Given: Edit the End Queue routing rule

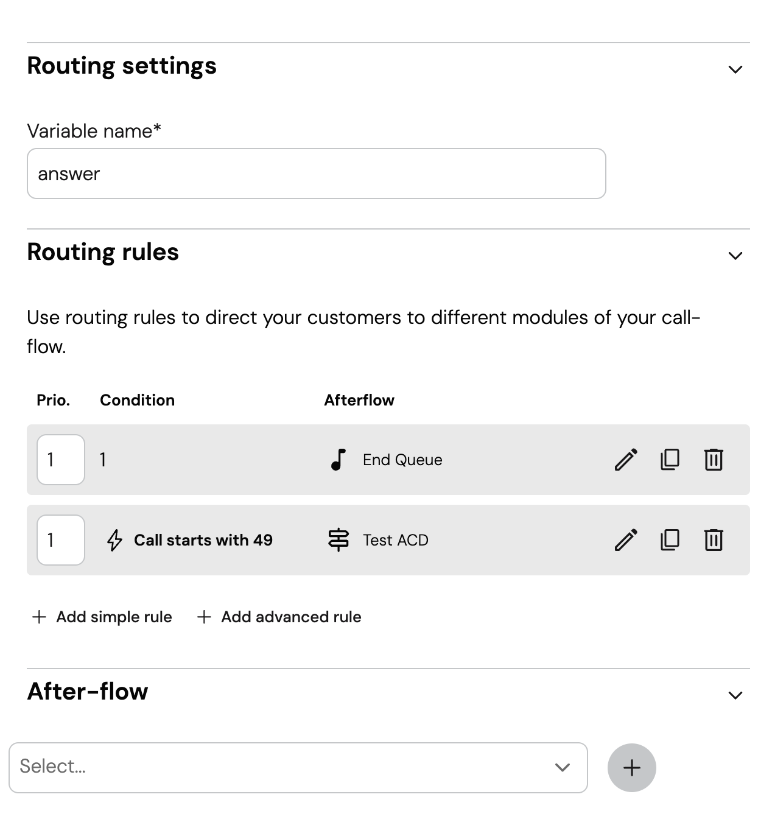Looking at the screenshot, I should pyautogui.click(x=626, y=460).
